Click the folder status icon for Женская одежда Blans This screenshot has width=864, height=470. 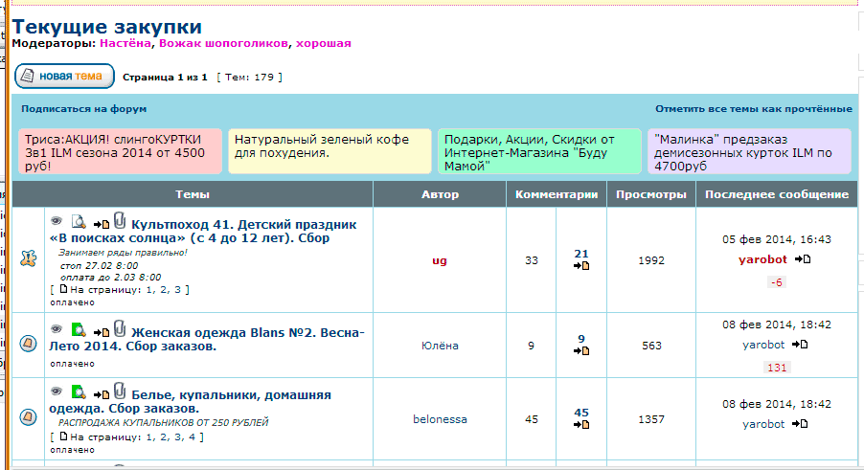tap(29, 346)
